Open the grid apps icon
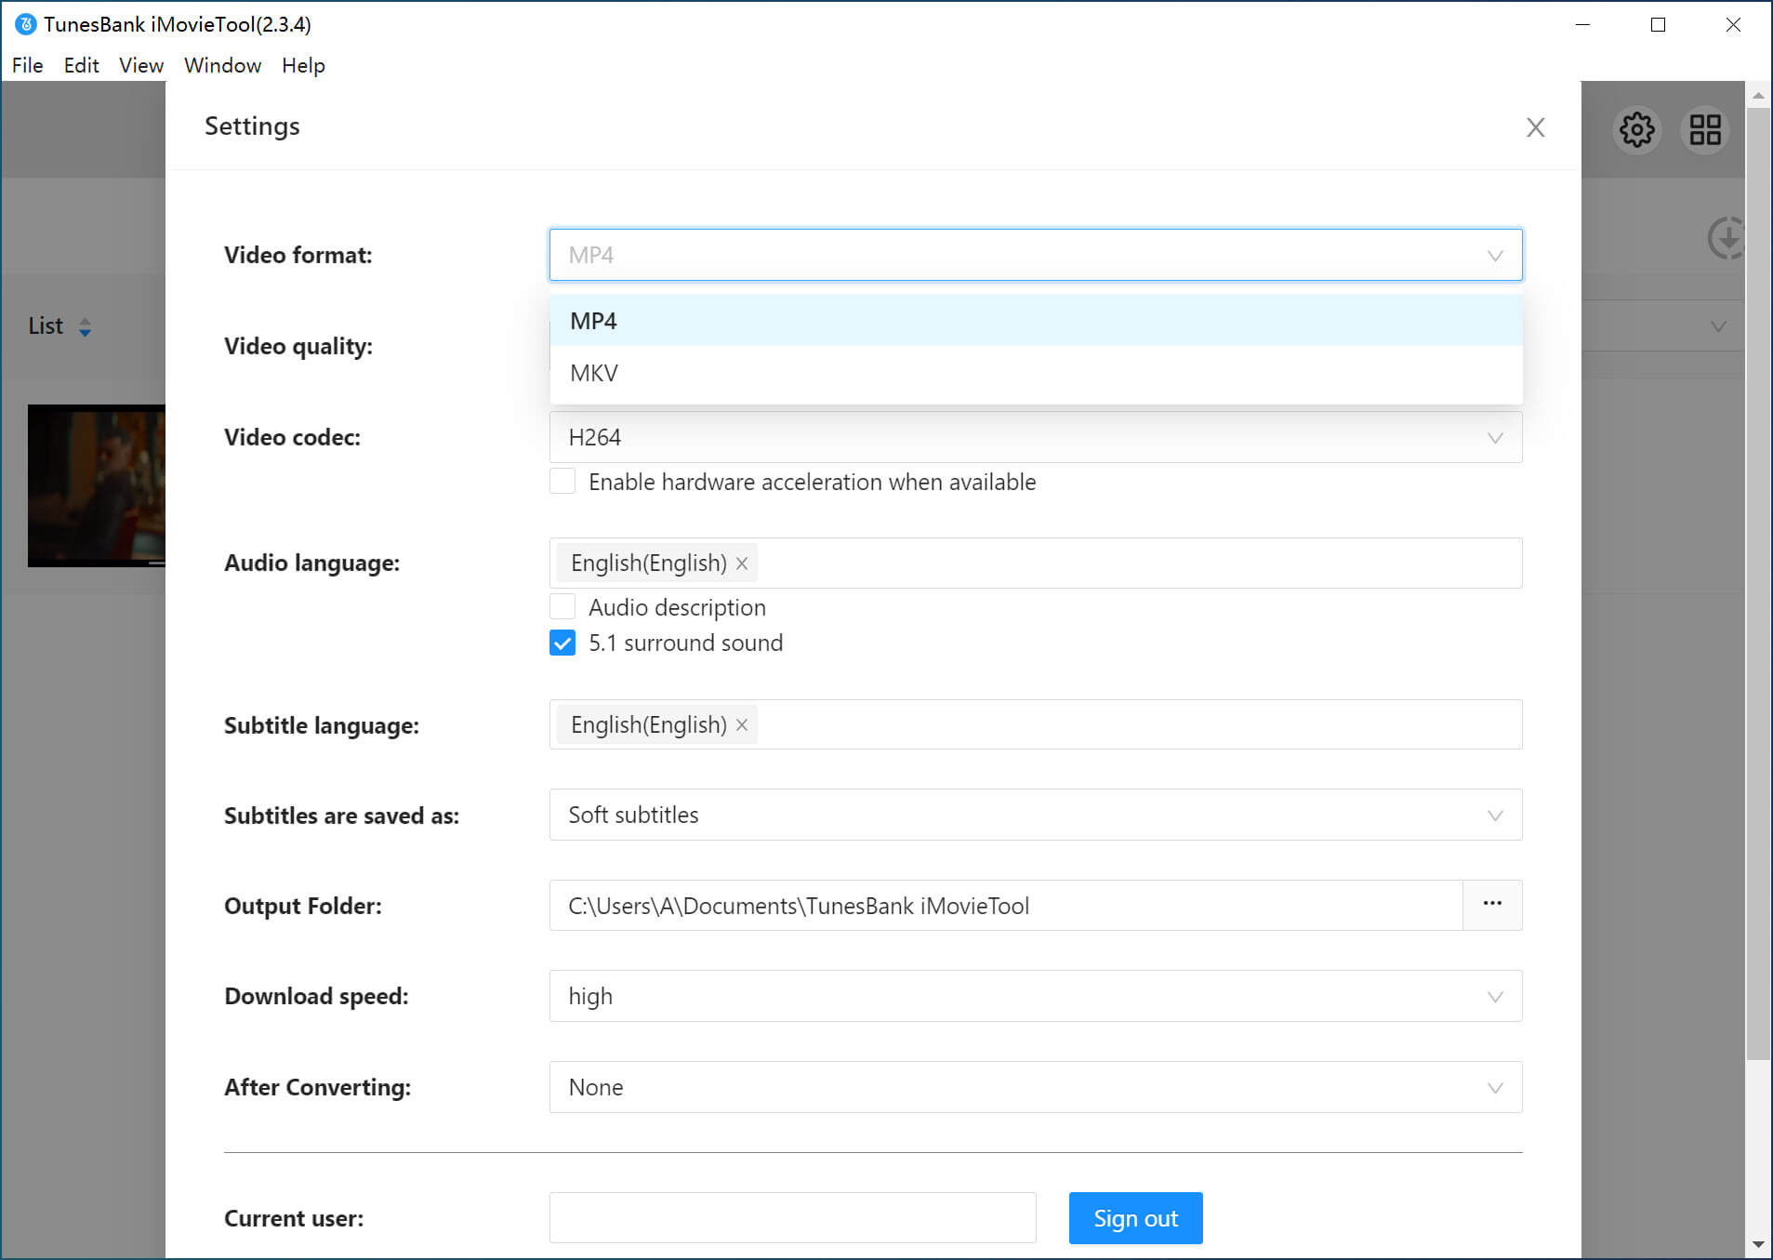1773x1260 pixels. [1705, 129]
